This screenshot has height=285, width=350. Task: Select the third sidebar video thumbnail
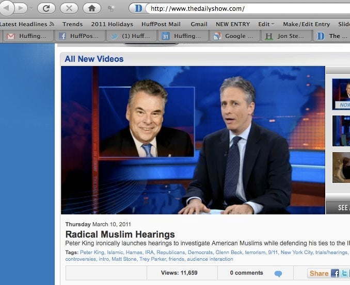[341, 167]
